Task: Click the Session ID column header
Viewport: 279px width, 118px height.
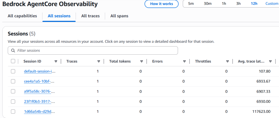Action: 32,61
